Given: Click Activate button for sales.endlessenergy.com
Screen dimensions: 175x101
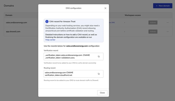Looking at the screenshot, I should 153,23.
